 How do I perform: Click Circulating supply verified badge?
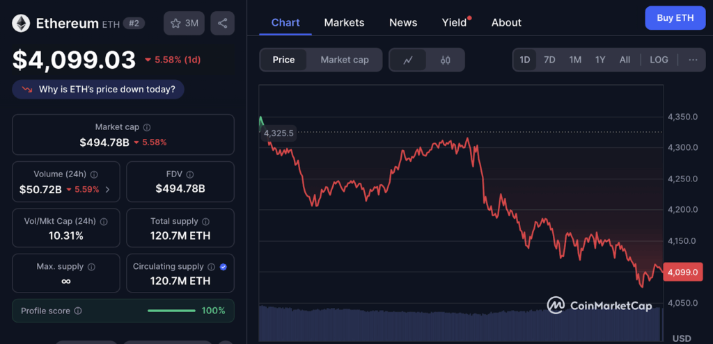223,267
